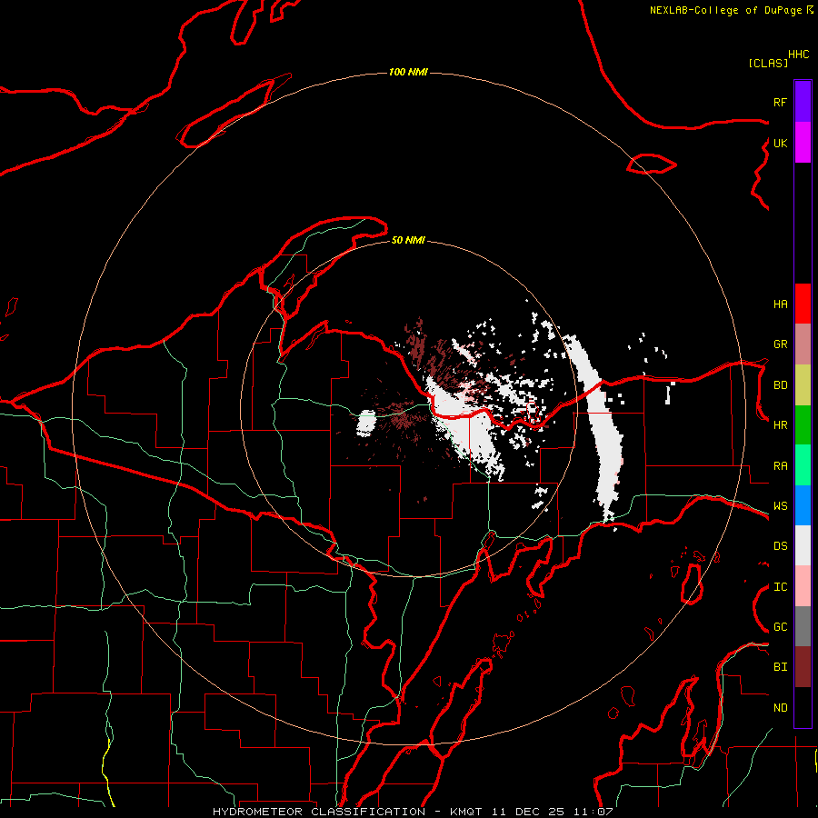
Task: Pick the WS blue legend color block
Action: click(803, 505)
